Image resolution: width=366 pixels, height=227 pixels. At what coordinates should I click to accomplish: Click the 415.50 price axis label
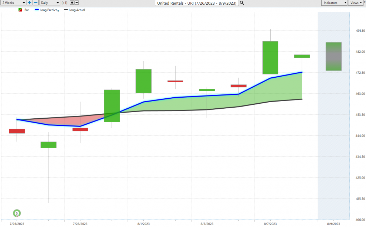(x=360, y=199)
